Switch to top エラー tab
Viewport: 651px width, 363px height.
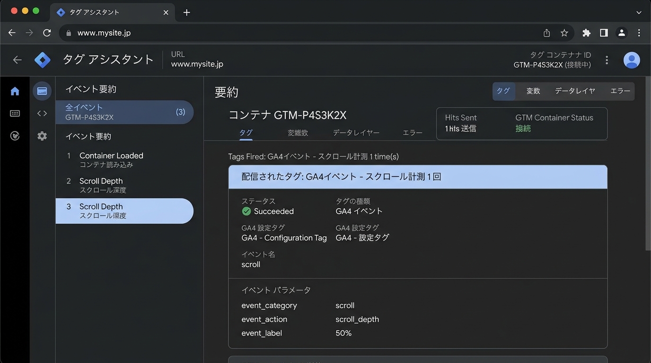click(x=620, y=91)
